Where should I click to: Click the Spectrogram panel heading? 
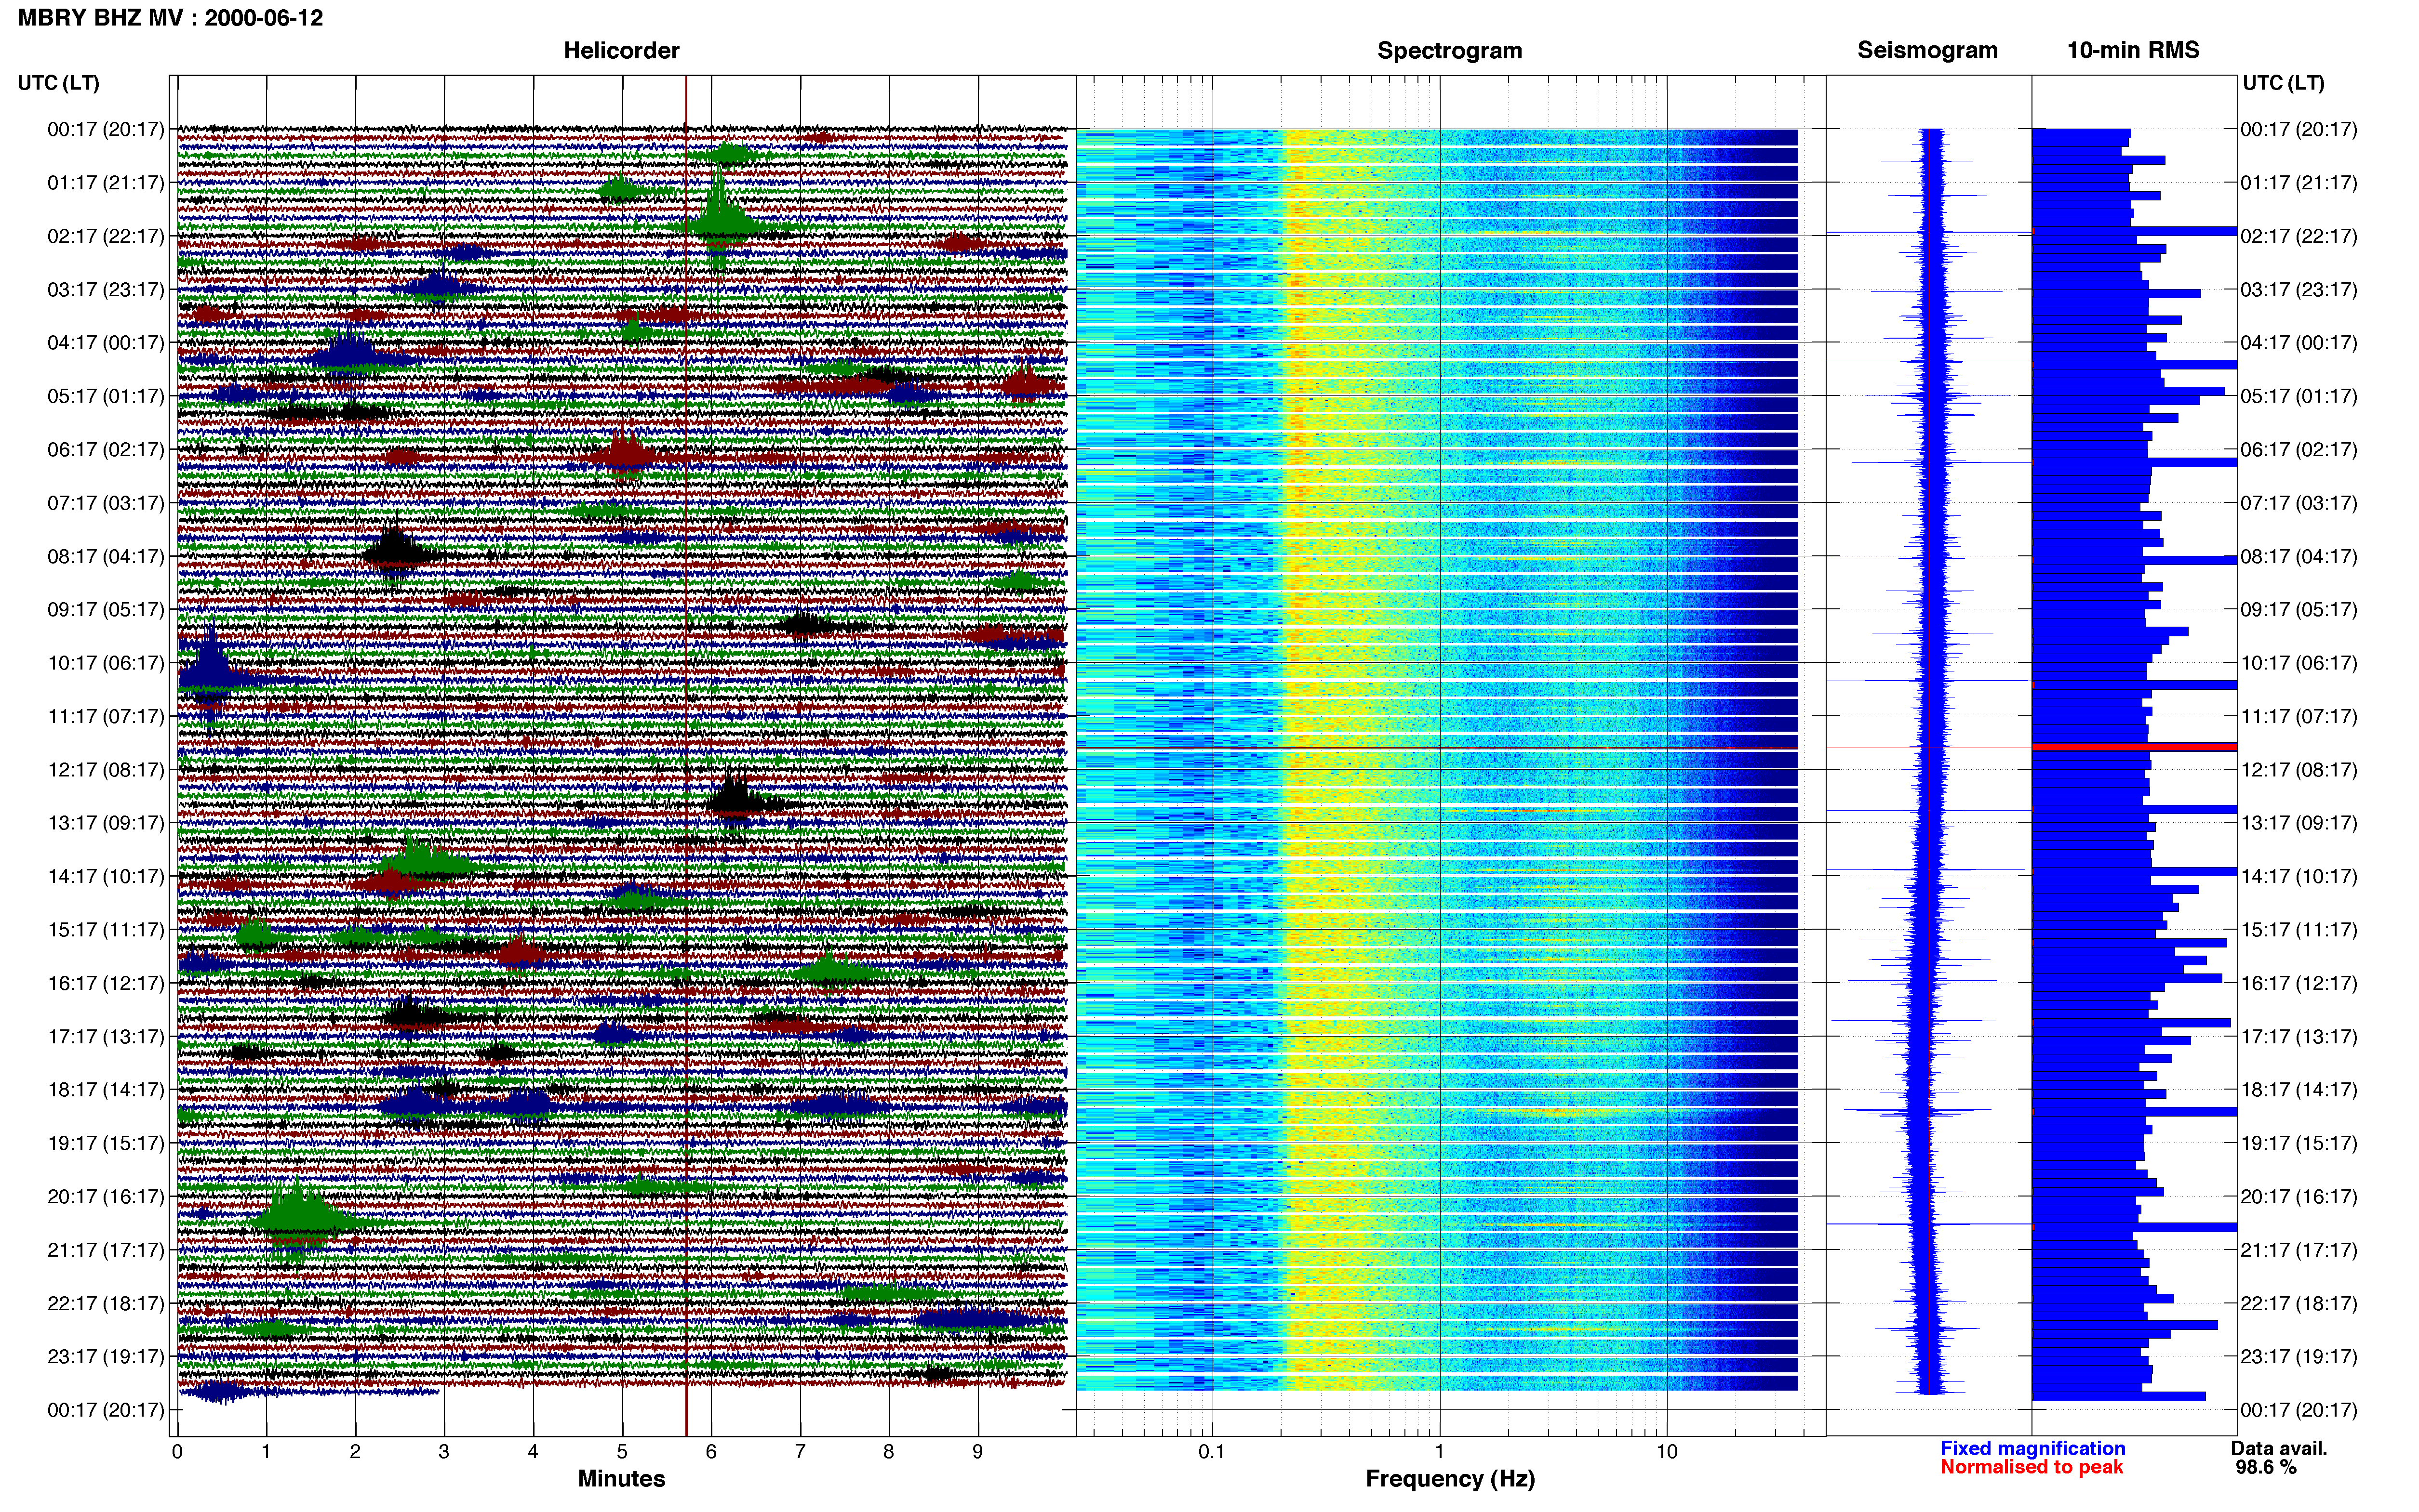coord(1450,50)
